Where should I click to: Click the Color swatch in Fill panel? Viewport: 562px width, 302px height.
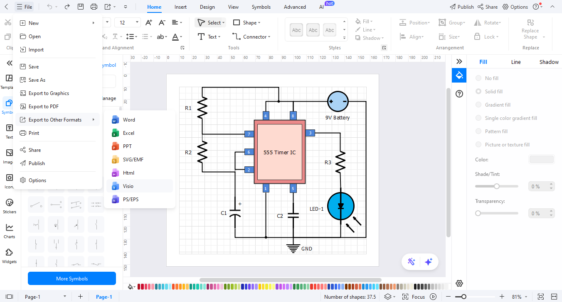pyautogui.click(x=541, y=159)
